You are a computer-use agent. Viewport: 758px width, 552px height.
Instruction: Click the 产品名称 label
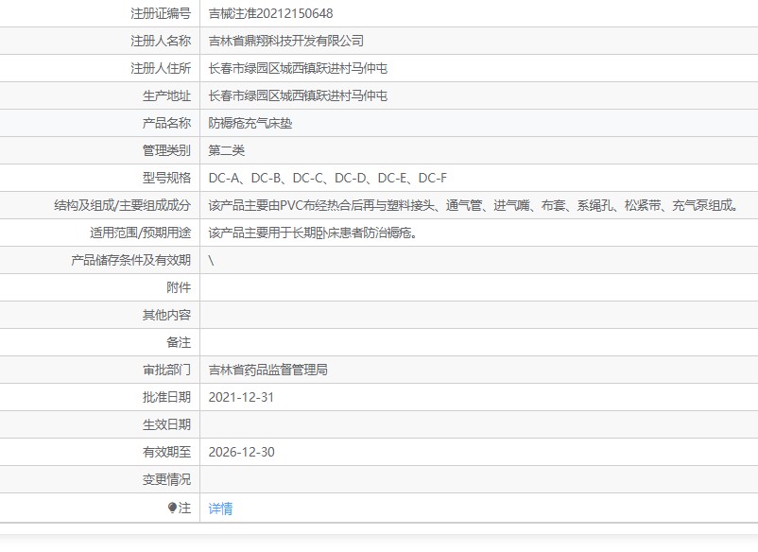pyautogui.click(x=166, y=123)
